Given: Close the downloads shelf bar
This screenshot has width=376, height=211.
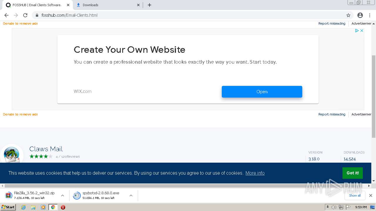Looking at the screenshot, I should [371, 195].
